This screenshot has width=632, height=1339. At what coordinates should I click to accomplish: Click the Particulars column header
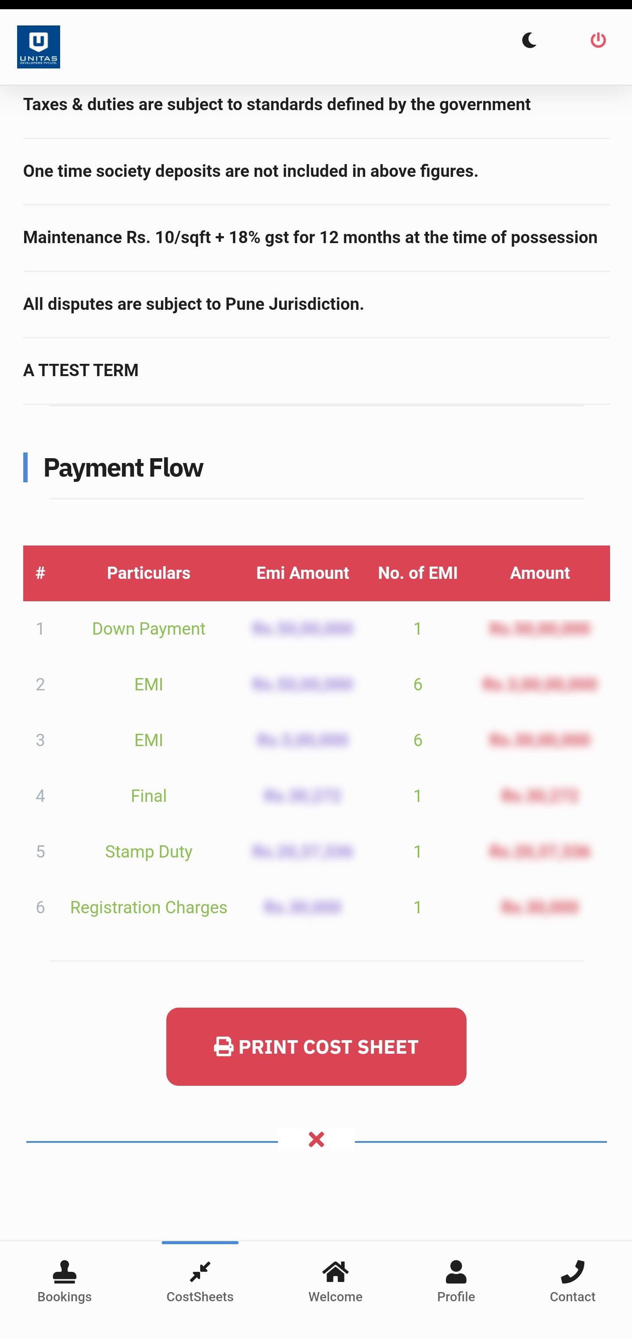[149, 573]
